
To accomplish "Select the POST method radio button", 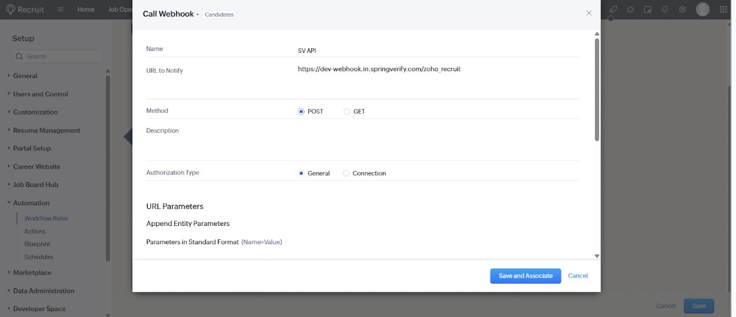I will tap(302, 112).
